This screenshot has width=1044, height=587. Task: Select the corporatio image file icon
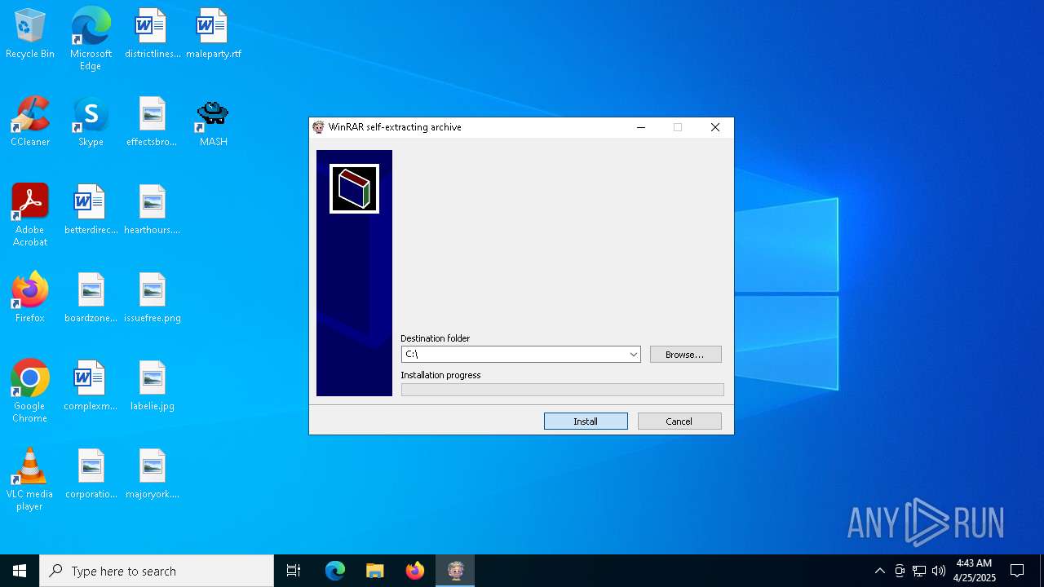pos(91,474)
